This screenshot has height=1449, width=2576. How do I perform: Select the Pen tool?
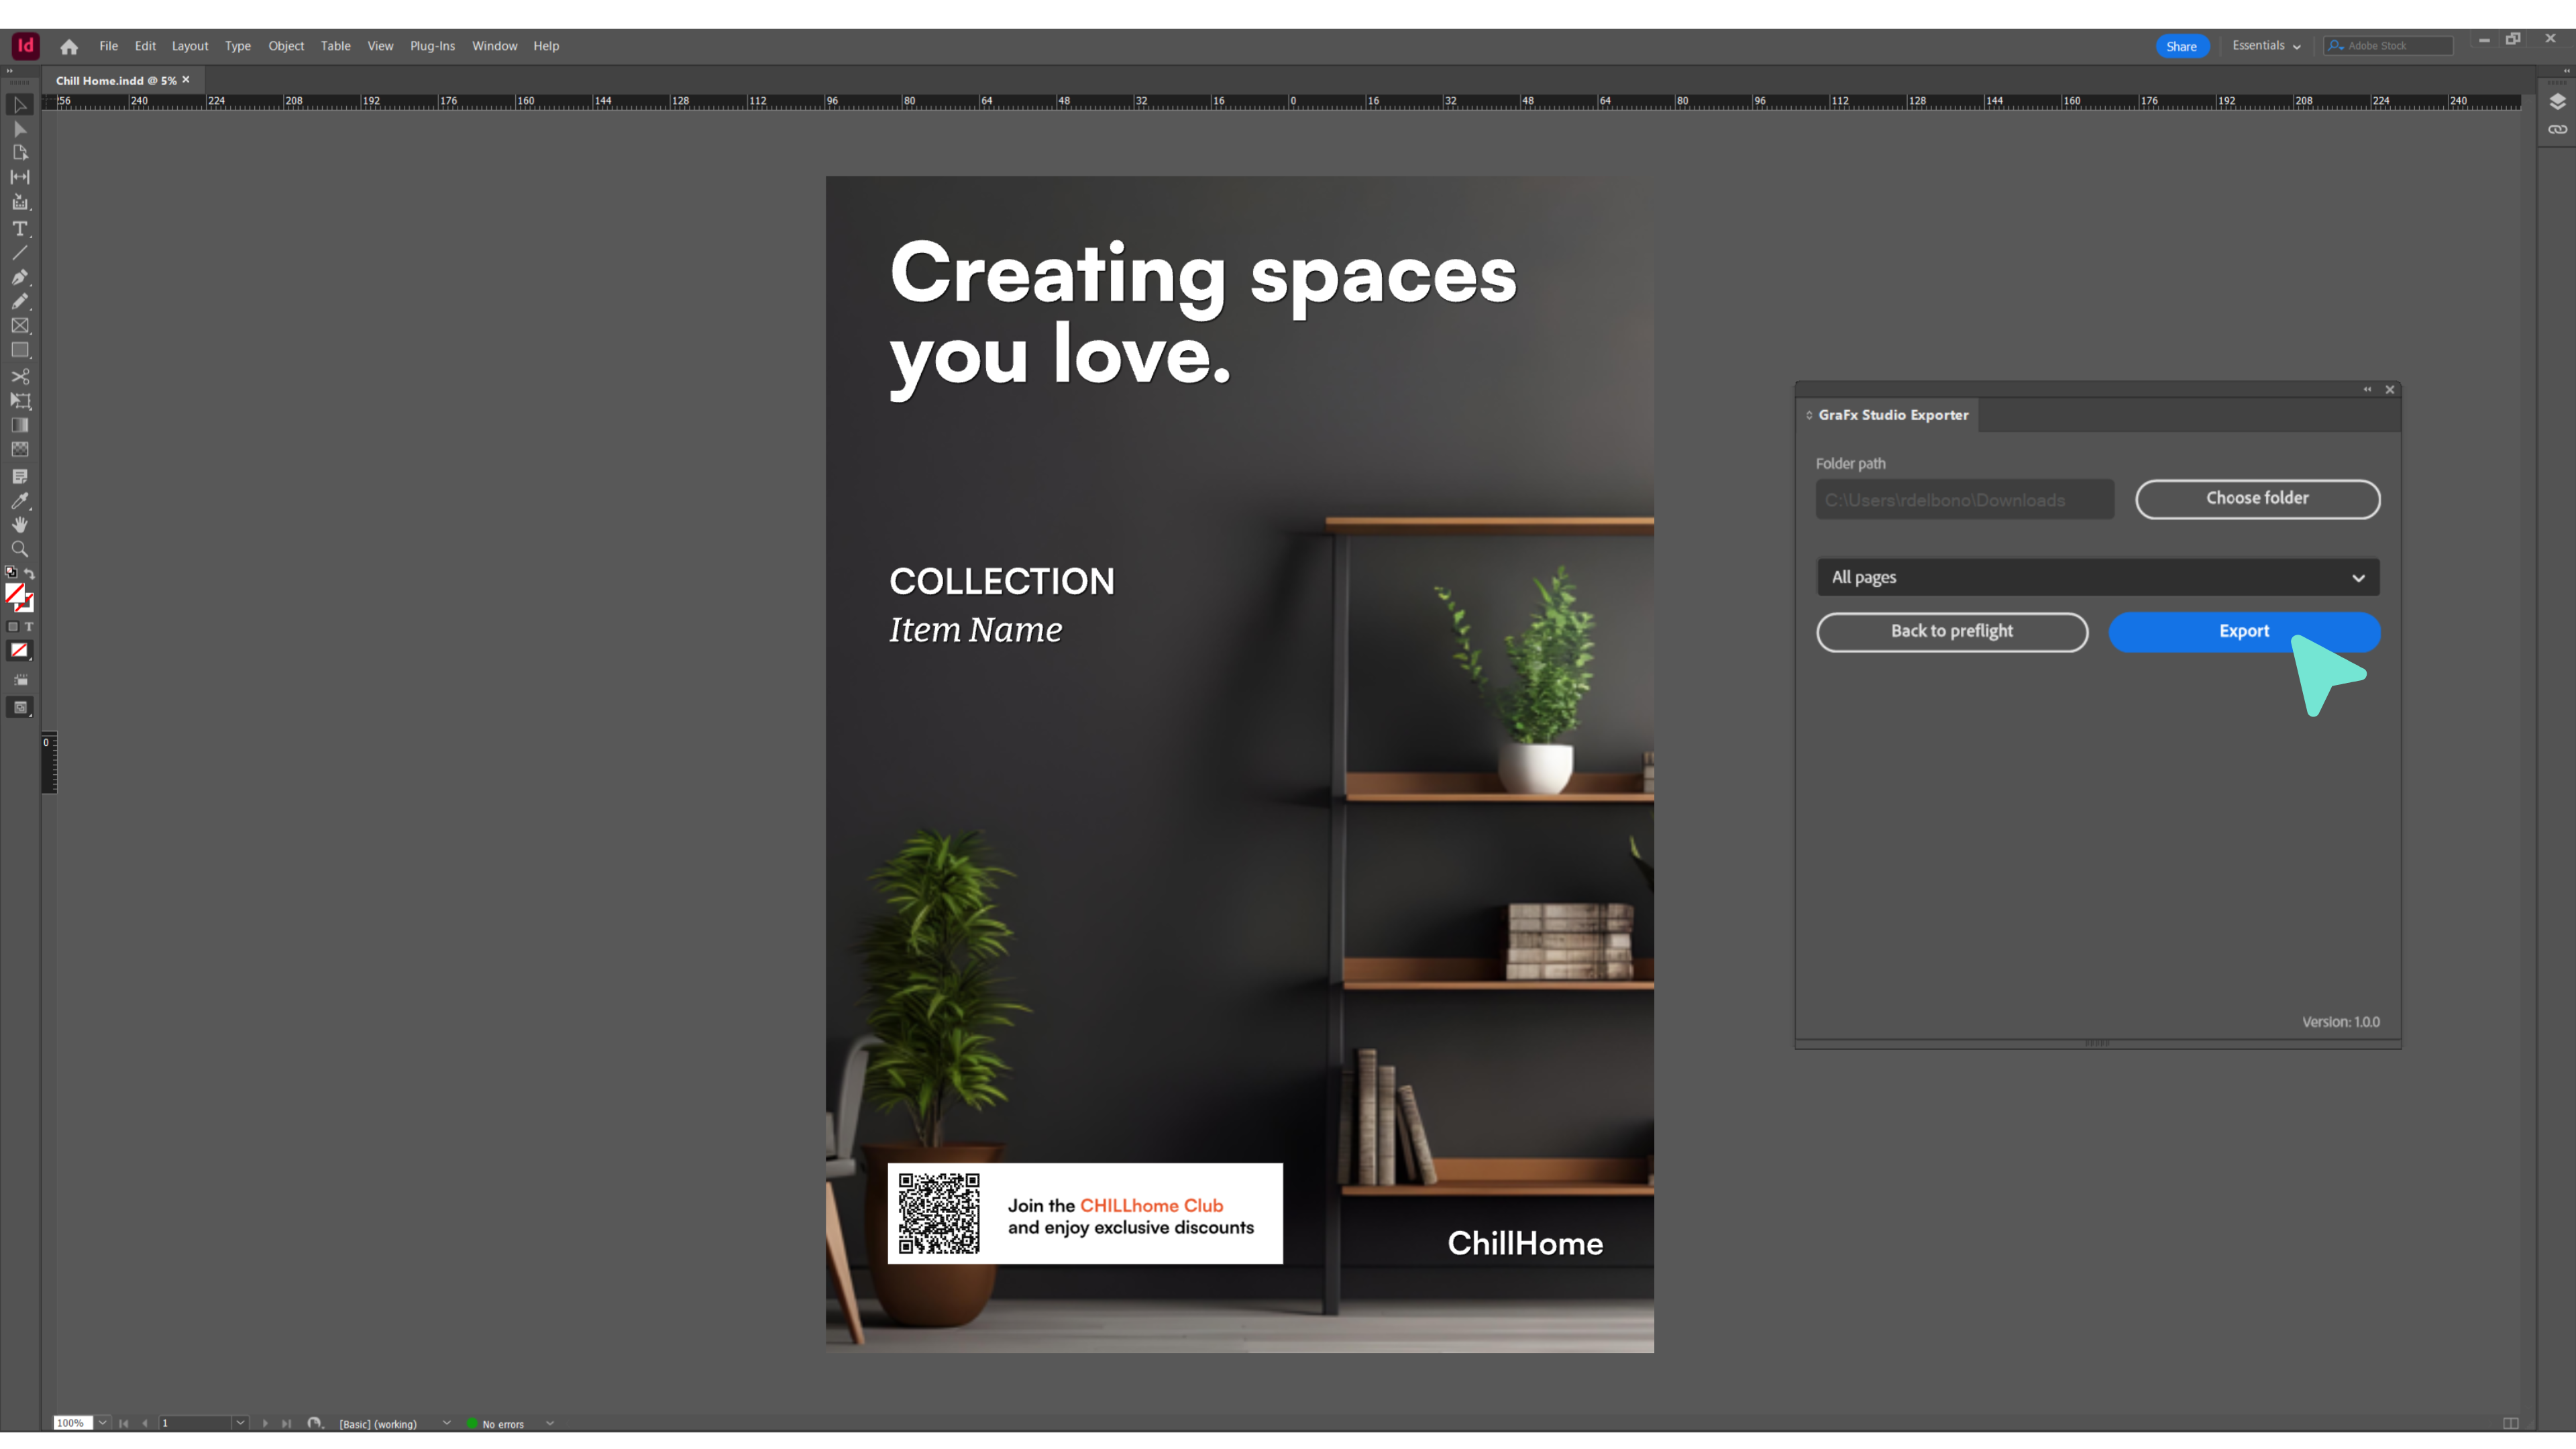point(20,277)
